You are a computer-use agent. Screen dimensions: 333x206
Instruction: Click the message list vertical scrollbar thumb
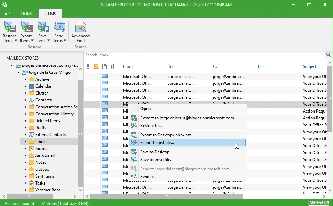[330, 99]
